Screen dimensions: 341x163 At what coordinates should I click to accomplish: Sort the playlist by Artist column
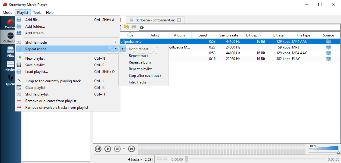(x=155, y=35)
